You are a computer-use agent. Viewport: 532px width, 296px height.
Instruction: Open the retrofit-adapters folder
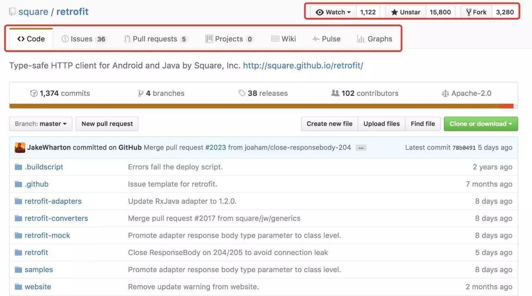(53, 201)
